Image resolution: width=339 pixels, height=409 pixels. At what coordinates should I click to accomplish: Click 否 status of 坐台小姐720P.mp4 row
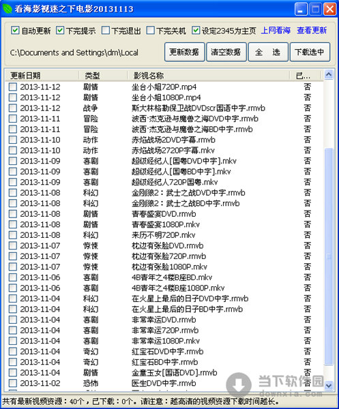point(308,87)
